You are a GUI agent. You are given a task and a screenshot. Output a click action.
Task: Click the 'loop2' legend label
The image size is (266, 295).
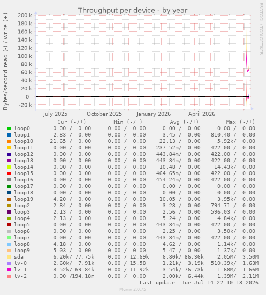pos(22,206)
